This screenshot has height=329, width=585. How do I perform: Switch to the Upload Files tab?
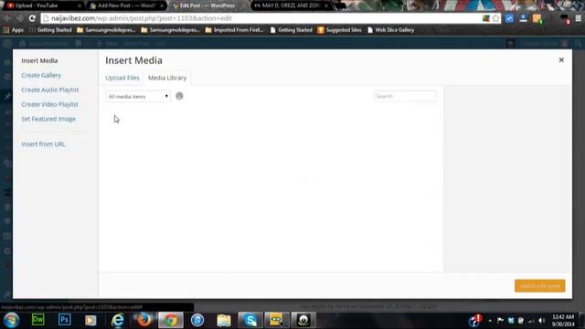click(122, 78)
